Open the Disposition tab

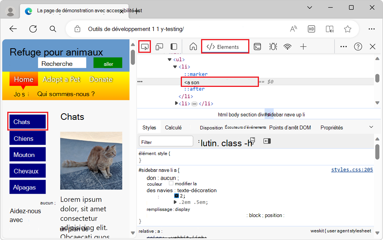coord(211,128)
